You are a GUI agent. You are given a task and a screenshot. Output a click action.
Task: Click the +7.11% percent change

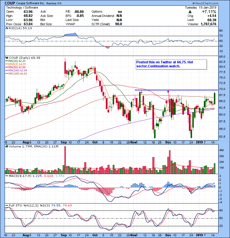pos(209,12)
